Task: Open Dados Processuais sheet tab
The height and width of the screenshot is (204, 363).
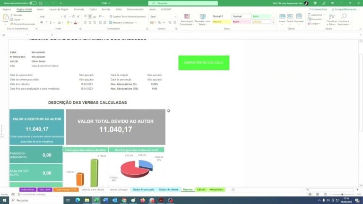Action: click(x=144, y=190)
